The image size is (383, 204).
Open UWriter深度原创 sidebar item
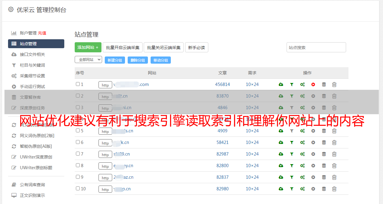point(36,157)
